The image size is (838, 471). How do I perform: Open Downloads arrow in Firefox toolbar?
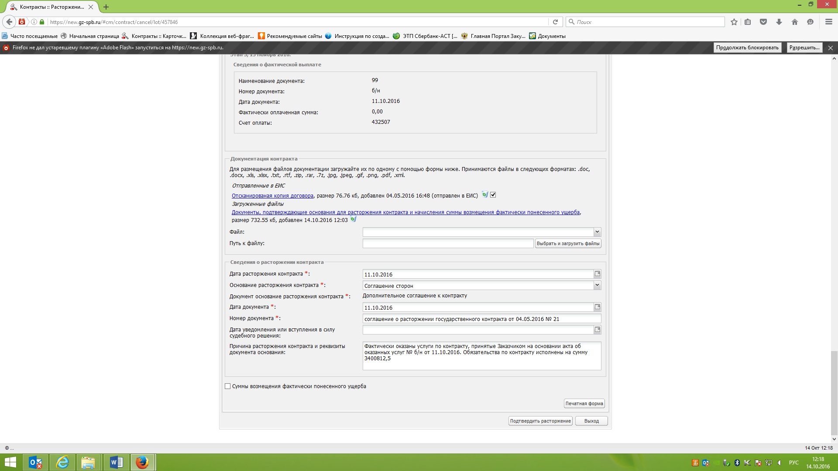[x=779, y=22]
